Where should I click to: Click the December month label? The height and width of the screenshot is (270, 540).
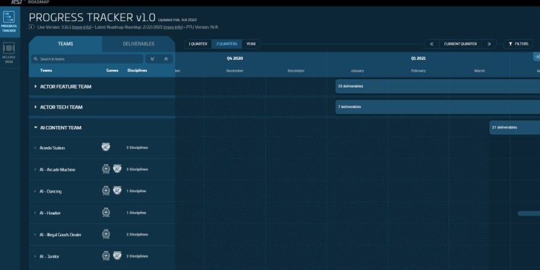[296, 70]
